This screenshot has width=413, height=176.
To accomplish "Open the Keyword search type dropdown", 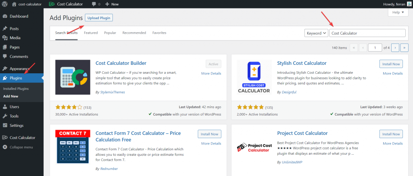I will click(316, 33).
